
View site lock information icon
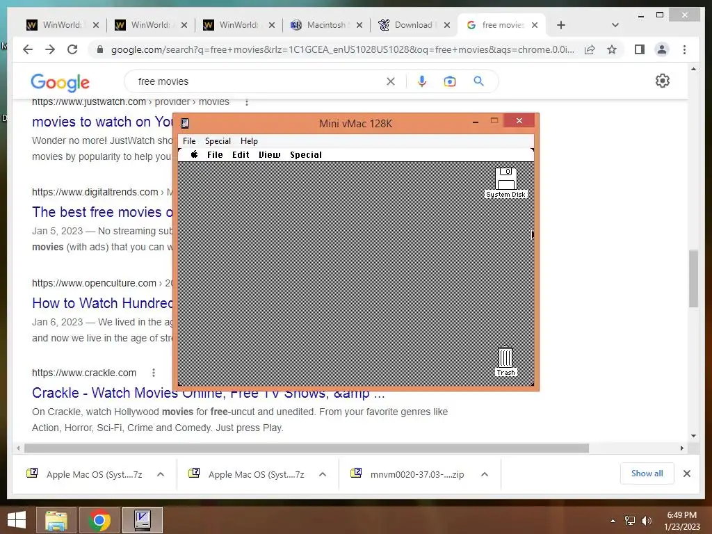click(100, 49)
